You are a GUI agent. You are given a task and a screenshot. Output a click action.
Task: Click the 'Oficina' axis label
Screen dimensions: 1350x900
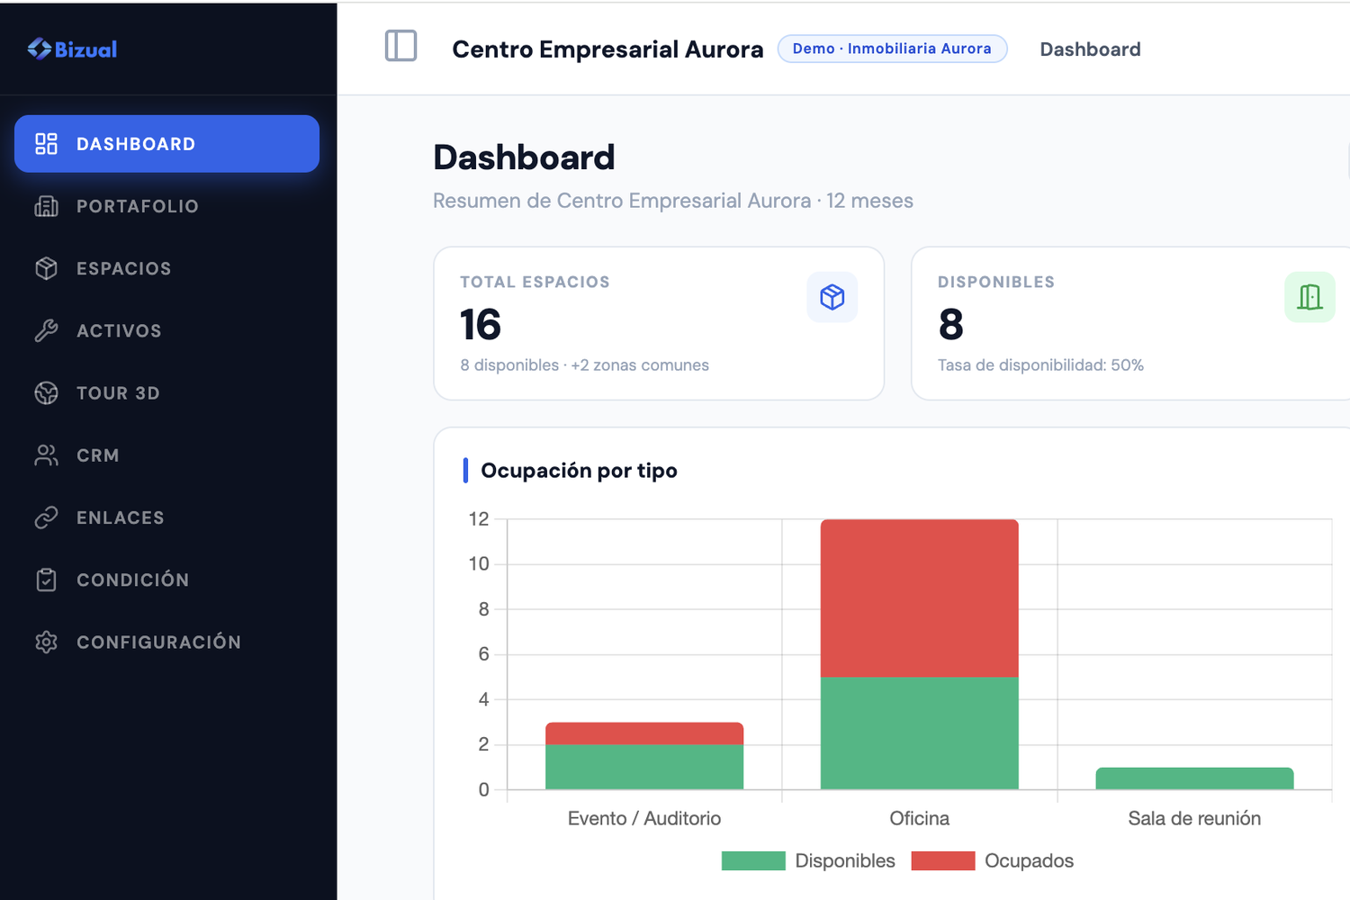919,818
